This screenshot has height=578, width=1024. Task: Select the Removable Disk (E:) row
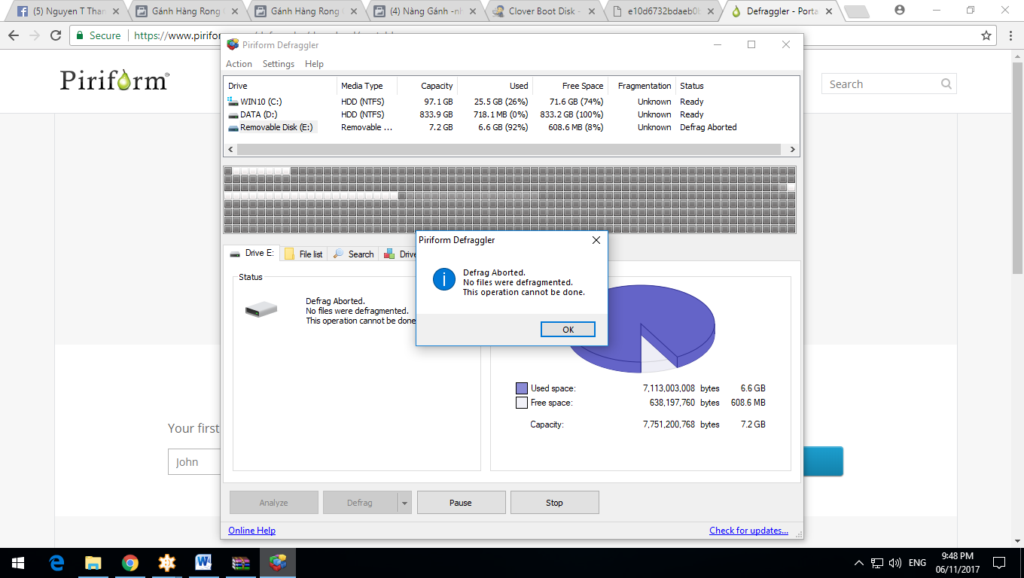511,127
